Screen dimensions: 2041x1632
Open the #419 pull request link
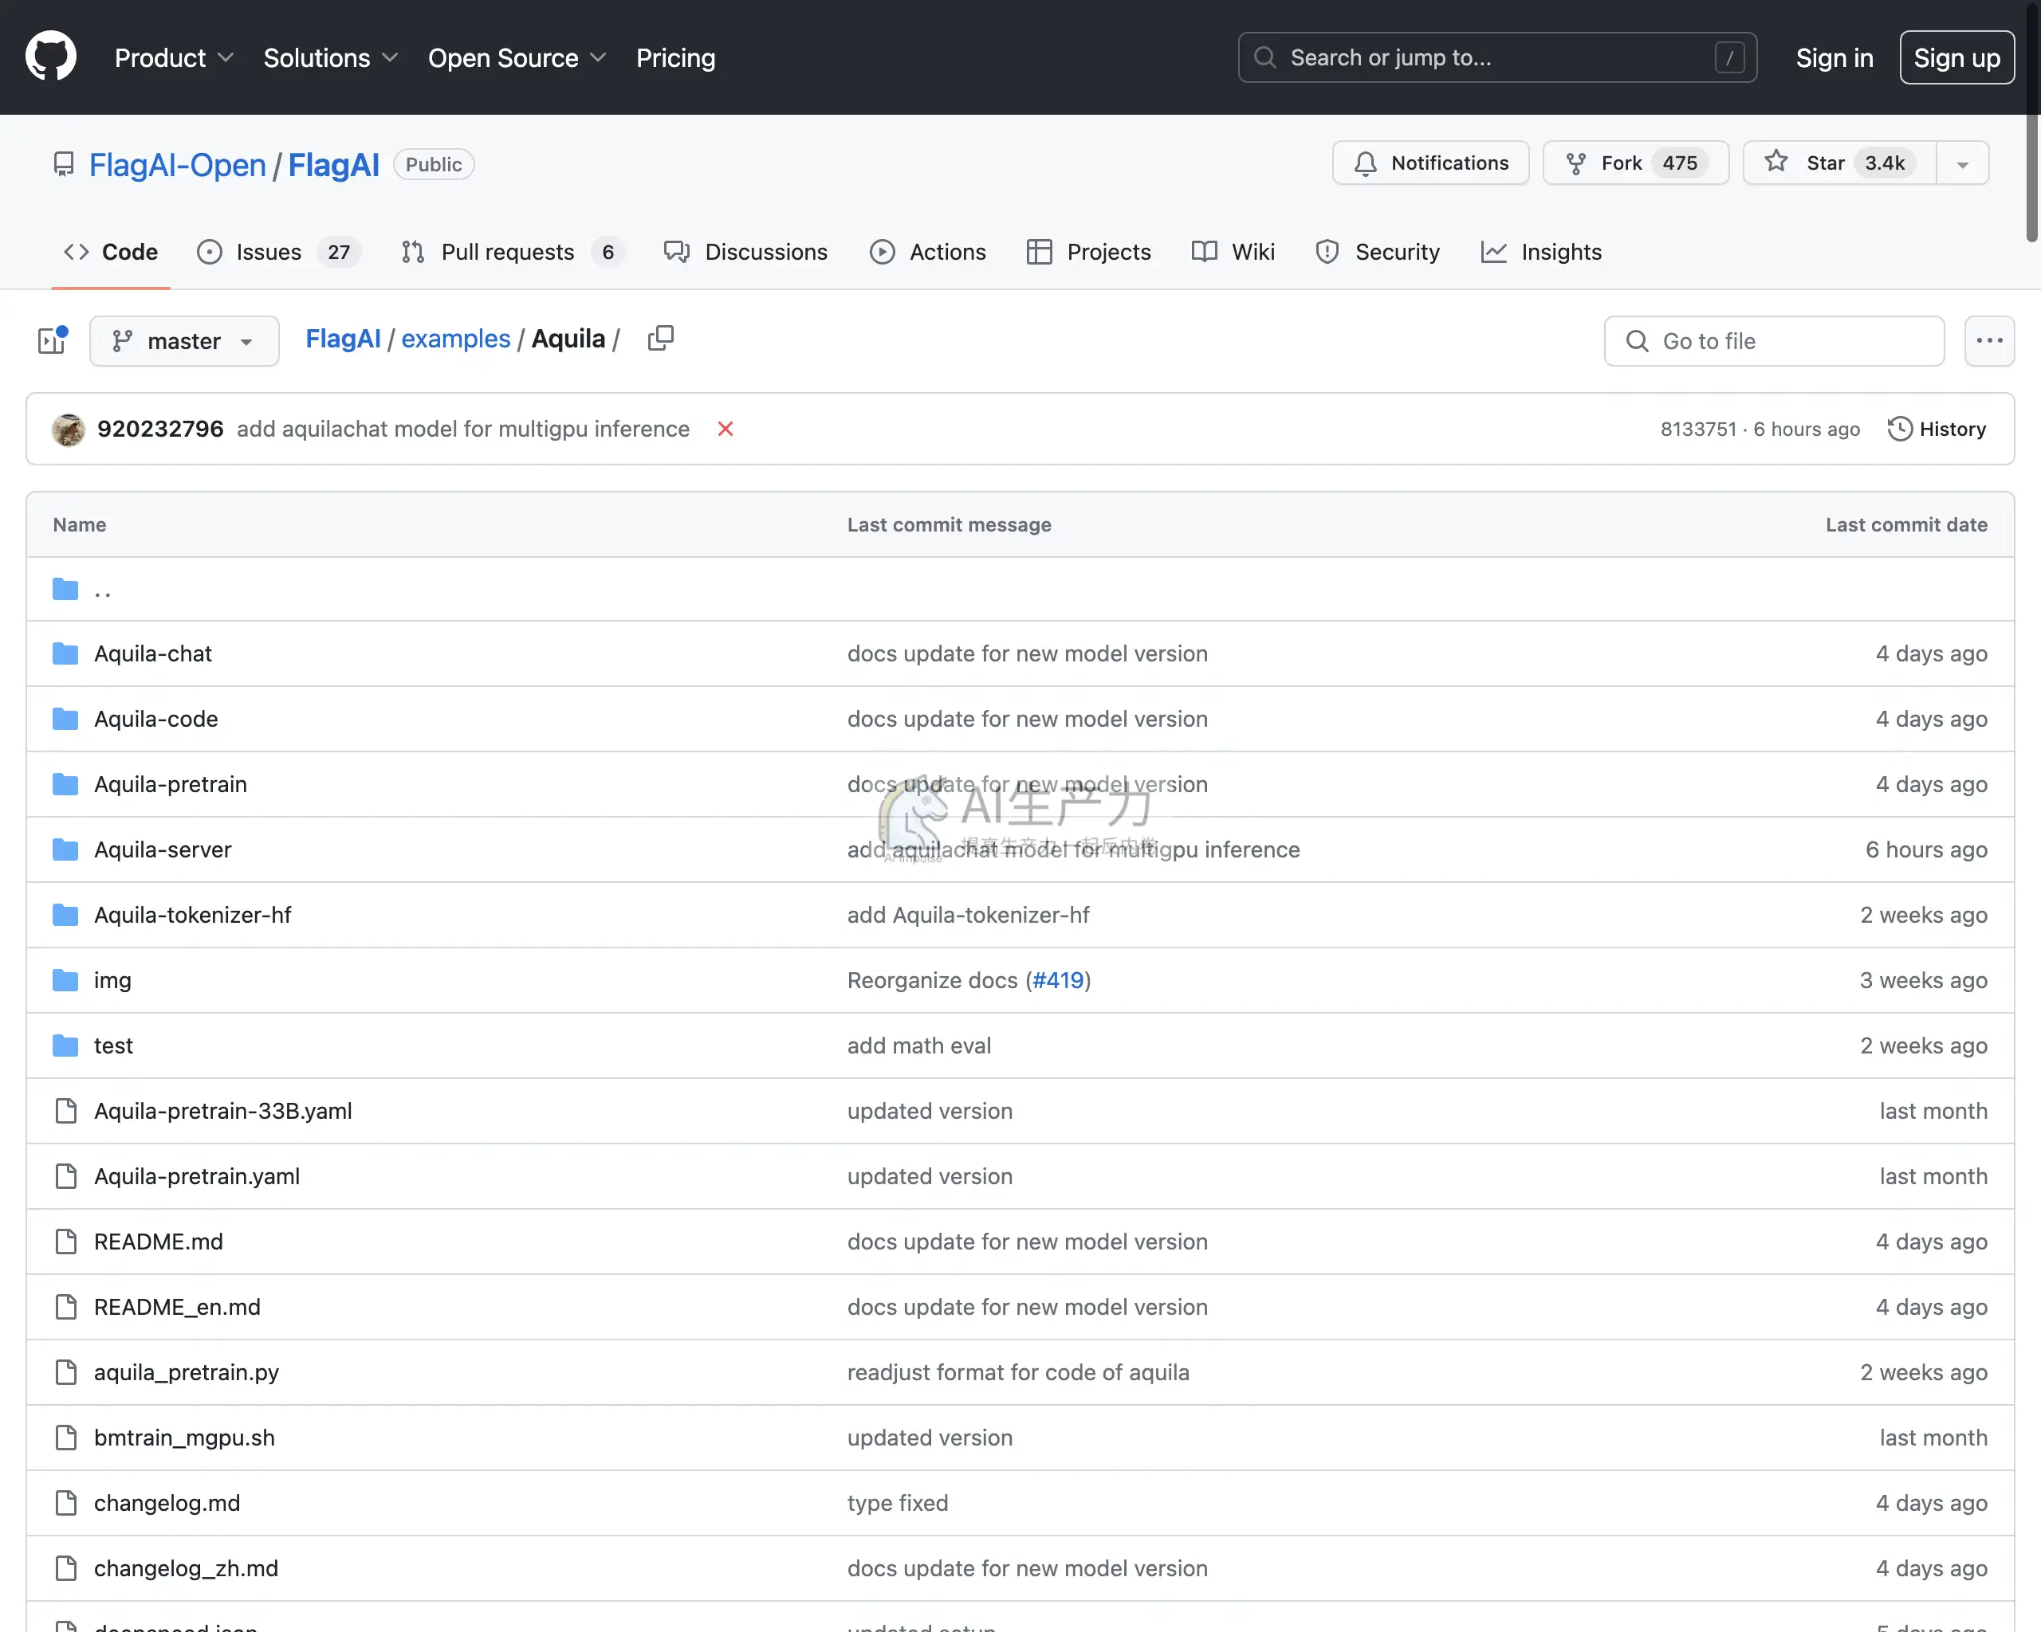1057,980
